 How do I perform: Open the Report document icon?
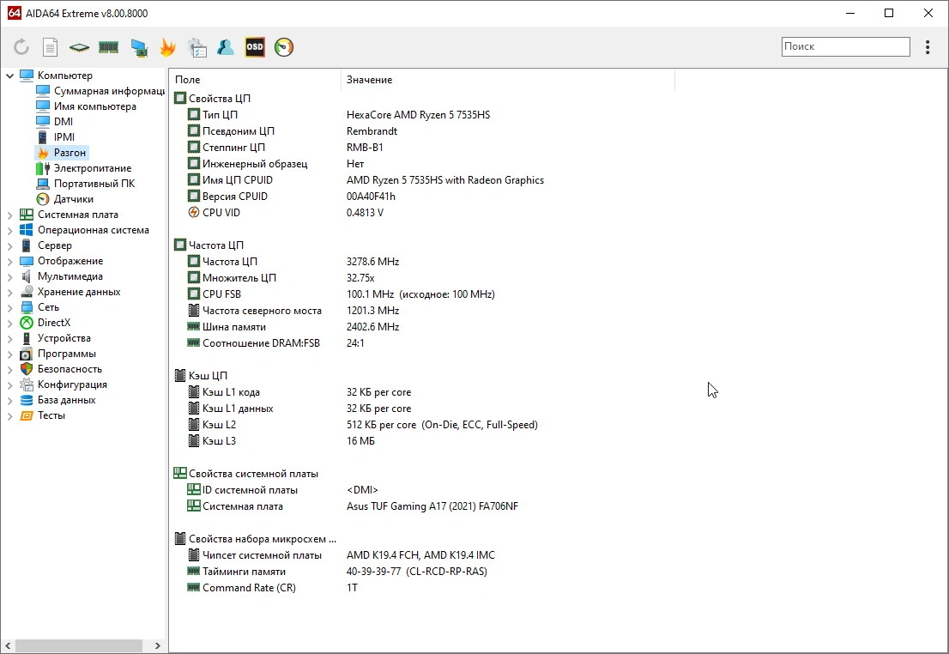[x=51, y=47]
